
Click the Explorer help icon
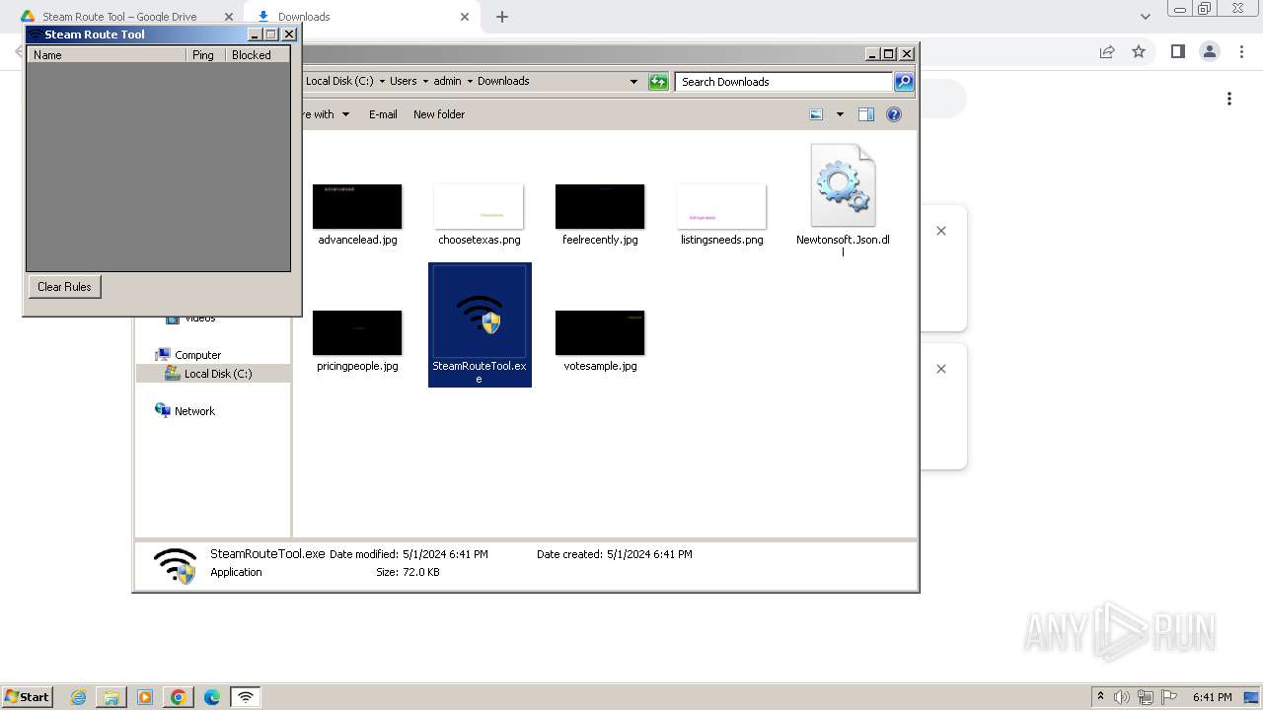pos(894,114)
